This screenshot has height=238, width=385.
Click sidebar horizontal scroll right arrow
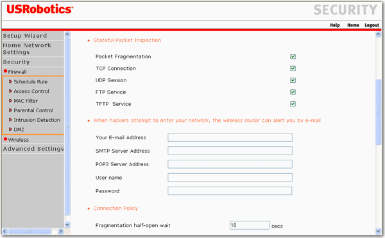pyautogui.click(x=61, y=231)
